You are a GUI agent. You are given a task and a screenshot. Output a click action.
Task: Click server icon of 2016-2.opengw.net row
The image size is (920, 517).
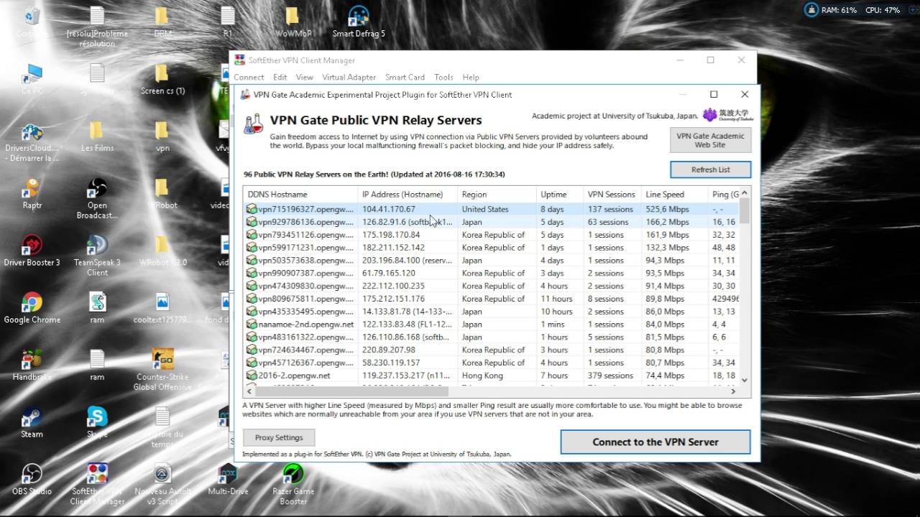(252, 376)
